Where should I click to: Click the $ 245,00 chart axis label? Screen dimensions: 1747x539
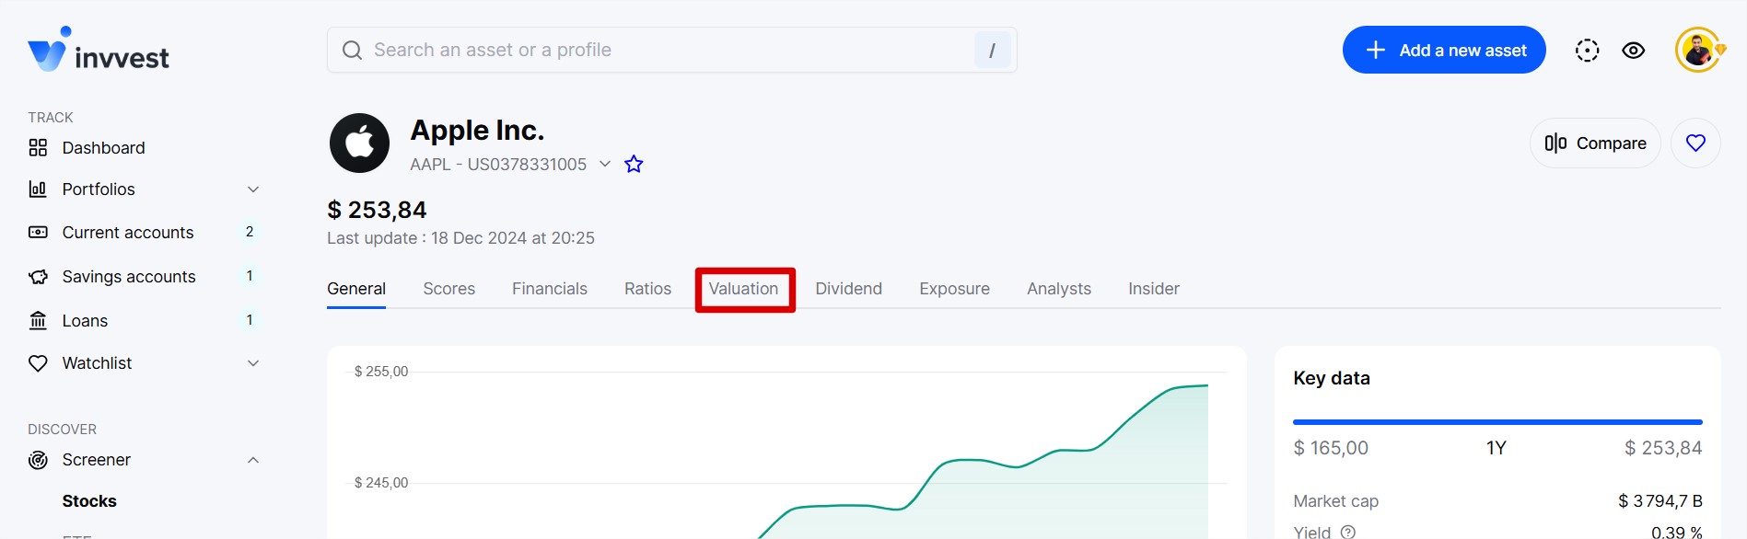(x=381, y=483)
